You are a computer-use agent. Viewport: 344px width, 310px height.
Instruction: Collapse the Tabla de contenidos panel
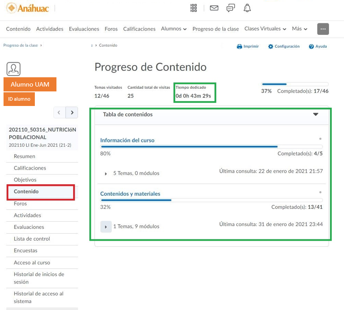pyautogui.click(x=315, y=114)
